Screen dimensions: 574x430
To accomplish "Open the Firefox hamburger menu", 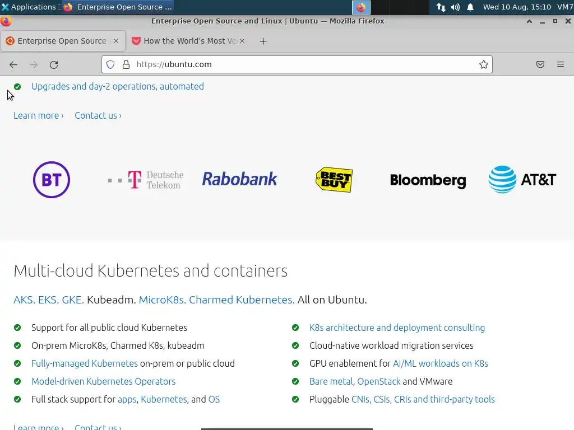I will click(x=561, y=64).
